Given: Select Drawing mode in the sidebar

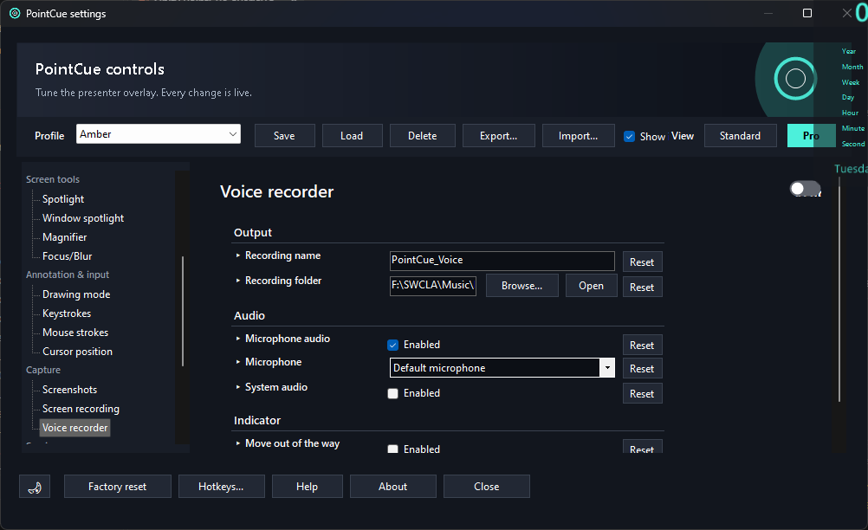Looking at the screenshot, I should (x=76, y=294).
